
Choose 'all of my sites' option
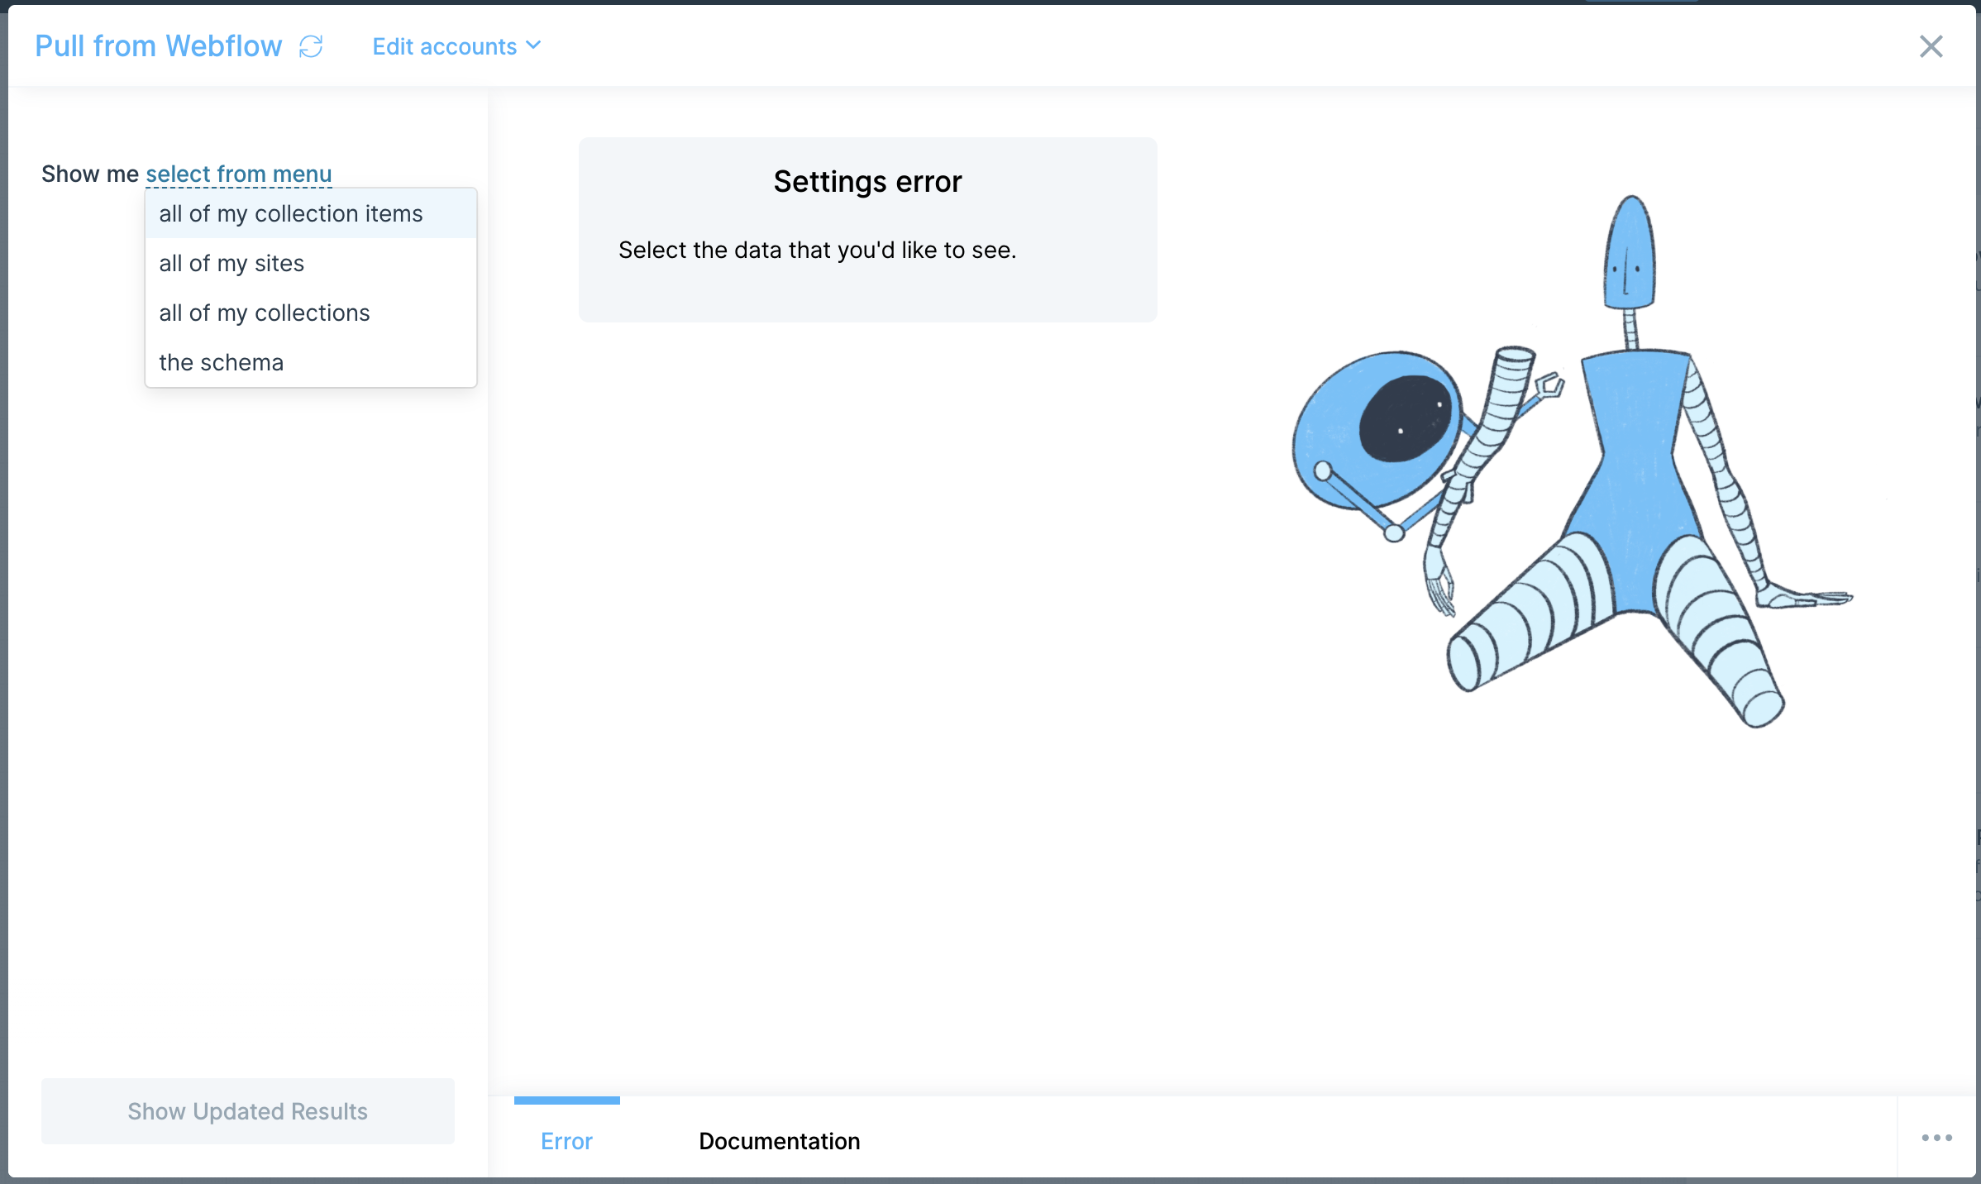(x=311, y=263)
